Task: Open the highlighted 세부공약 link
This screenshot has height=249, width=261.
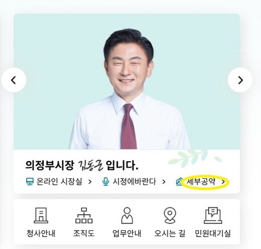Action: [x=201, y=182]
